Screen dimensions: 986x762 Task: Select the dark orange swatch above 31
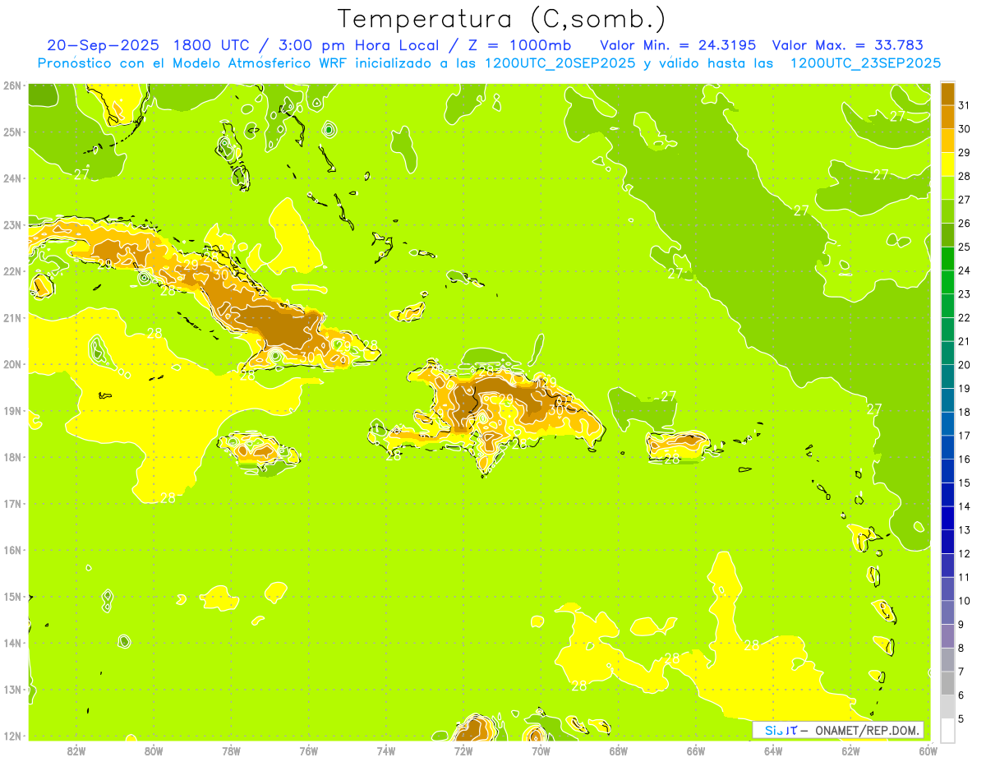click(947, 93)
